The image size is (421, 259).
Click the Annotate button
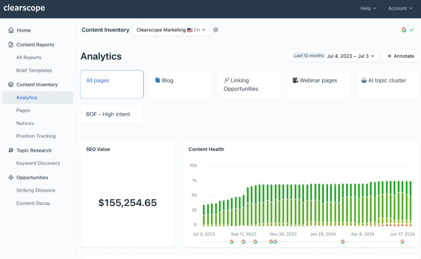400,56
